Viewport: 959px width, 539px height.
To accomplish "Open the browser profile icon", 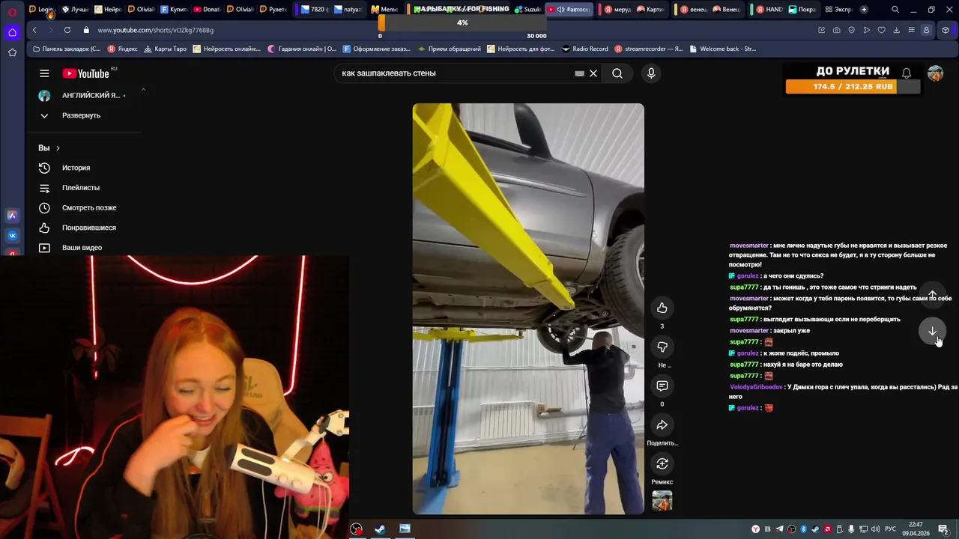I will (x=926, y=30).
